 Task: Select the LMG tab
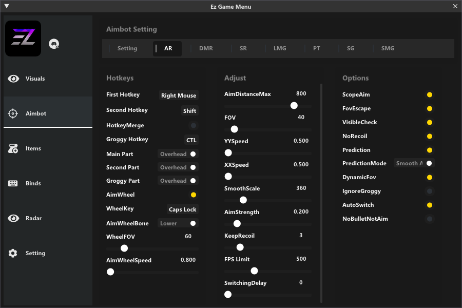coord(280,48)
